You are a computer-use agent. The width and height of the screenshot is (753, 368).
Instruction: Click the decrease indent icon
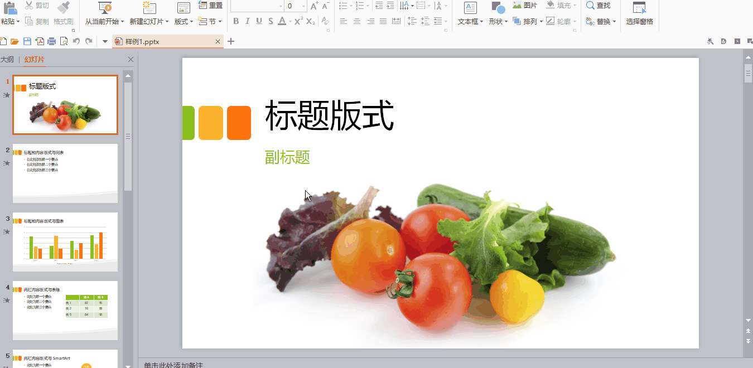[x=379, y=6]
